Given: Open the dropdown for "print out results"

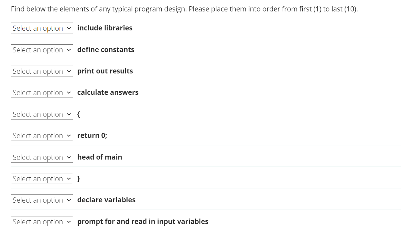Looking at the screenshot, I should tap(42, 71).
